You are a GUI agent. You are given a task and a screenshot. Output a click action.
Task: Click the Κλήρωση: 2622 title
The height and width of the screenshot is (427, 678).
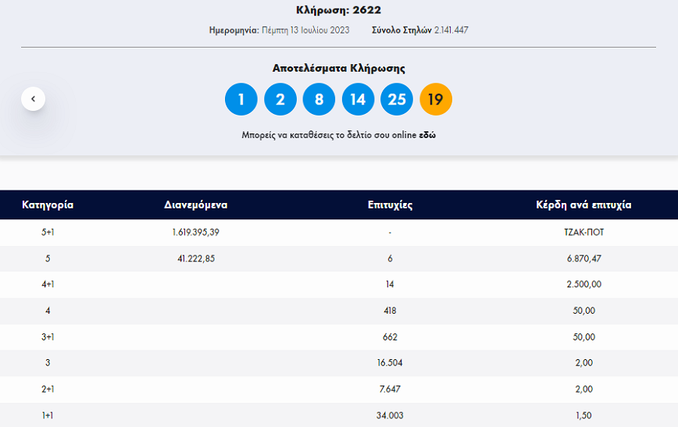[x=339, y=10]
